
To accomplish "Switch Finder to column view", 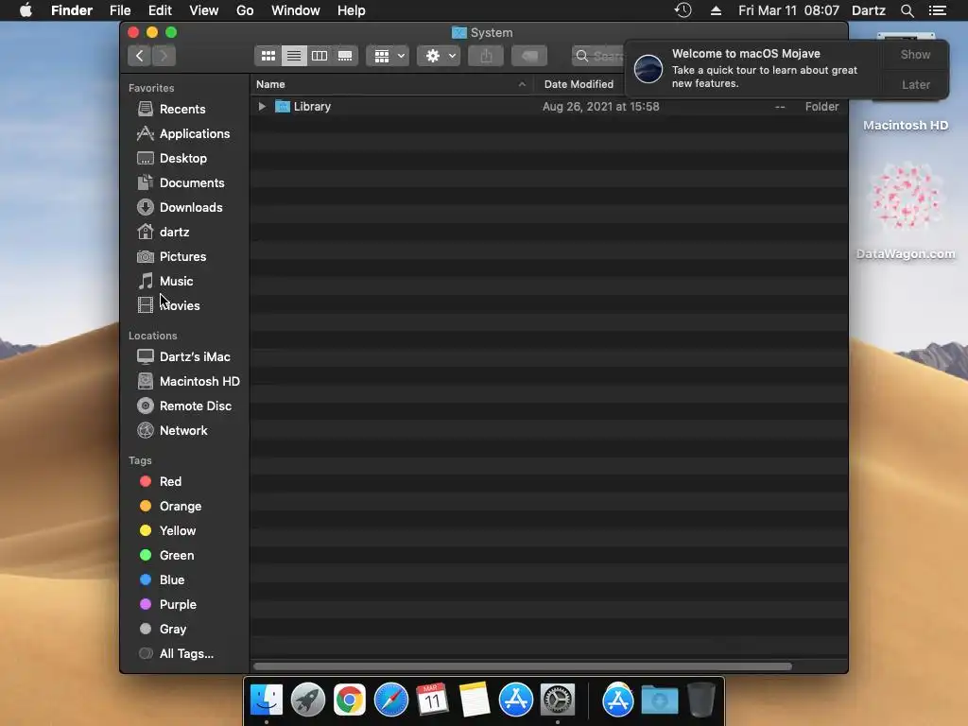I will tap(320, 56).
